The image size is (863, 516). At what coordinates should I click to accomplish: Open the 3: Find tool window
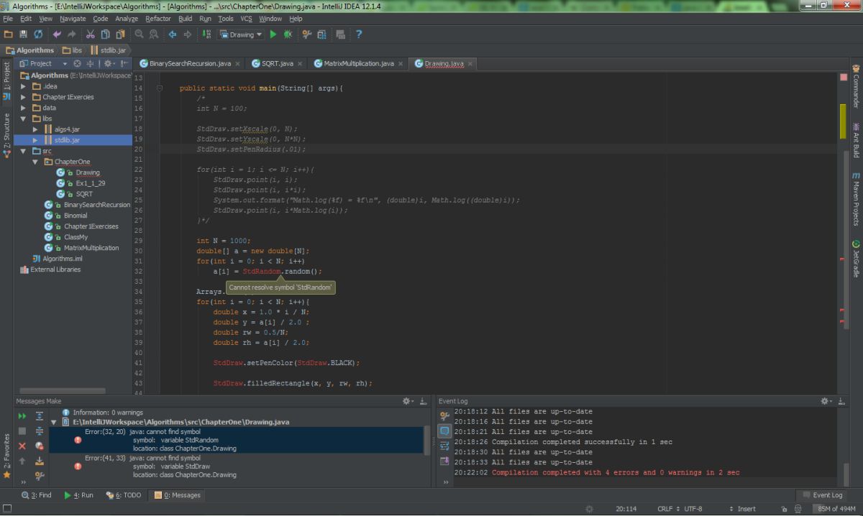(37, 495)
